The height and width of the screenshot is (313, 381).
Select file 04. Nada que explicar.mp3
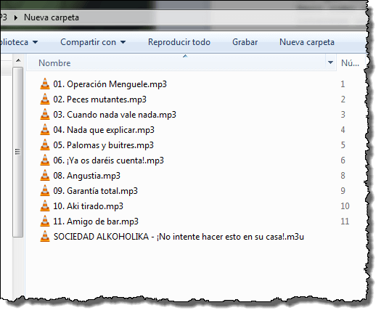[x=104, y=130]
